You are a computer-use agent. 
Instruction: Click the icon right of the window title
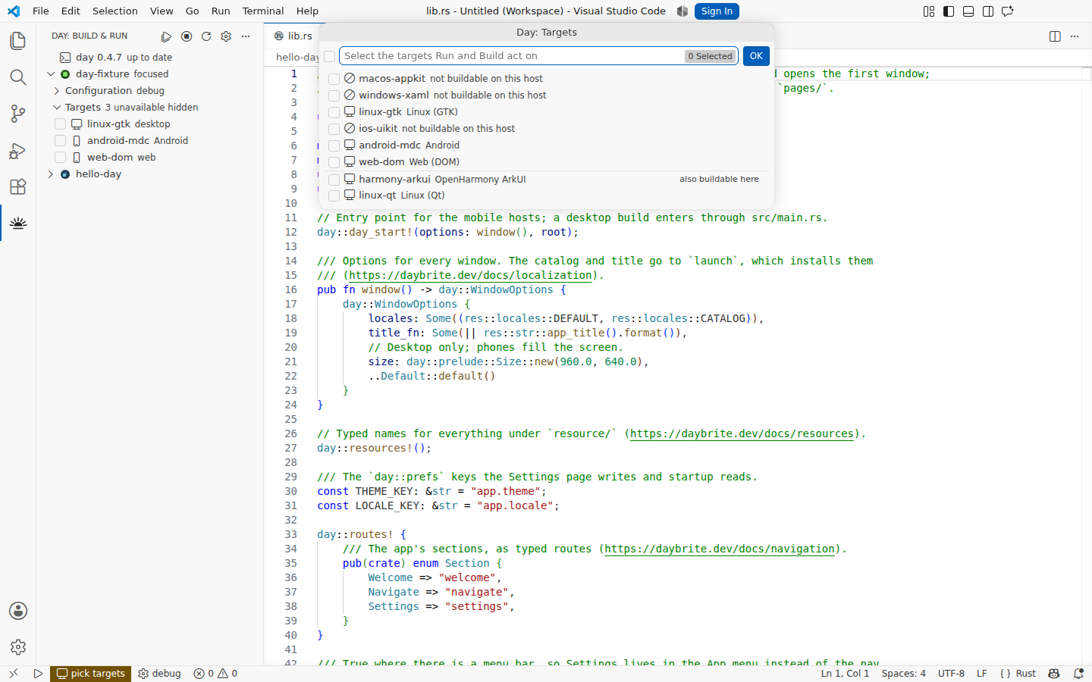coord(682,11)
